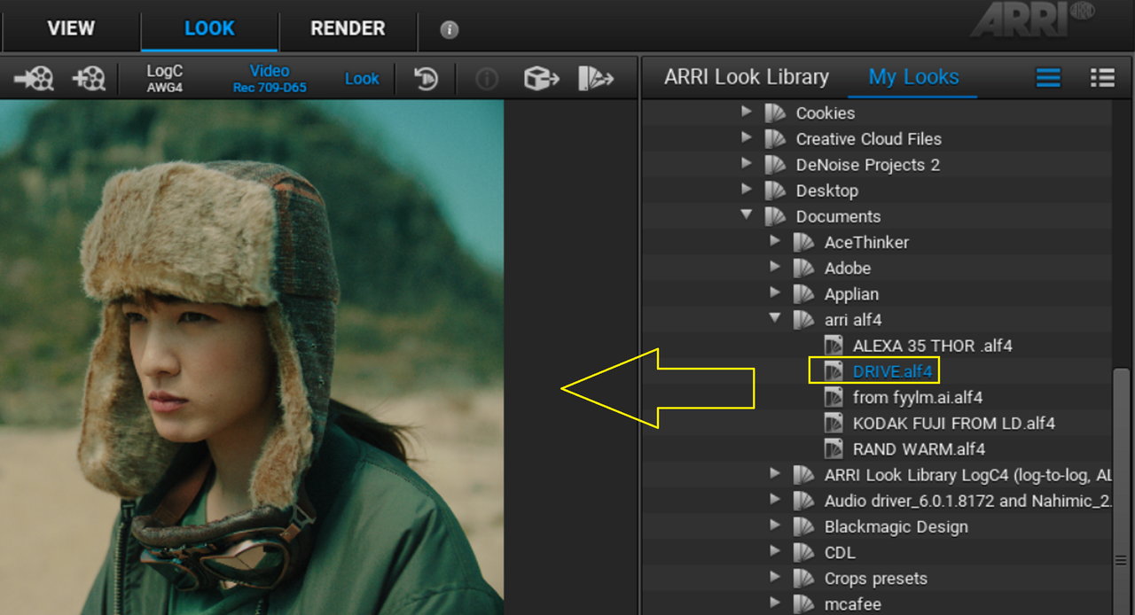Click the folder icon beside Desktop
Viewport: 1135px width, 615px height.
(775, 191)
